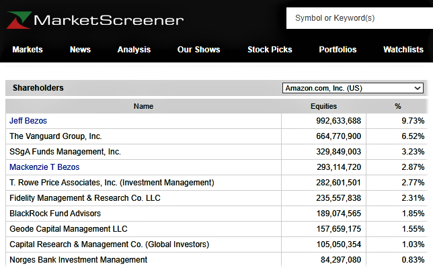Click the % column header
The image size is (433, 272).
pos(397,106)
